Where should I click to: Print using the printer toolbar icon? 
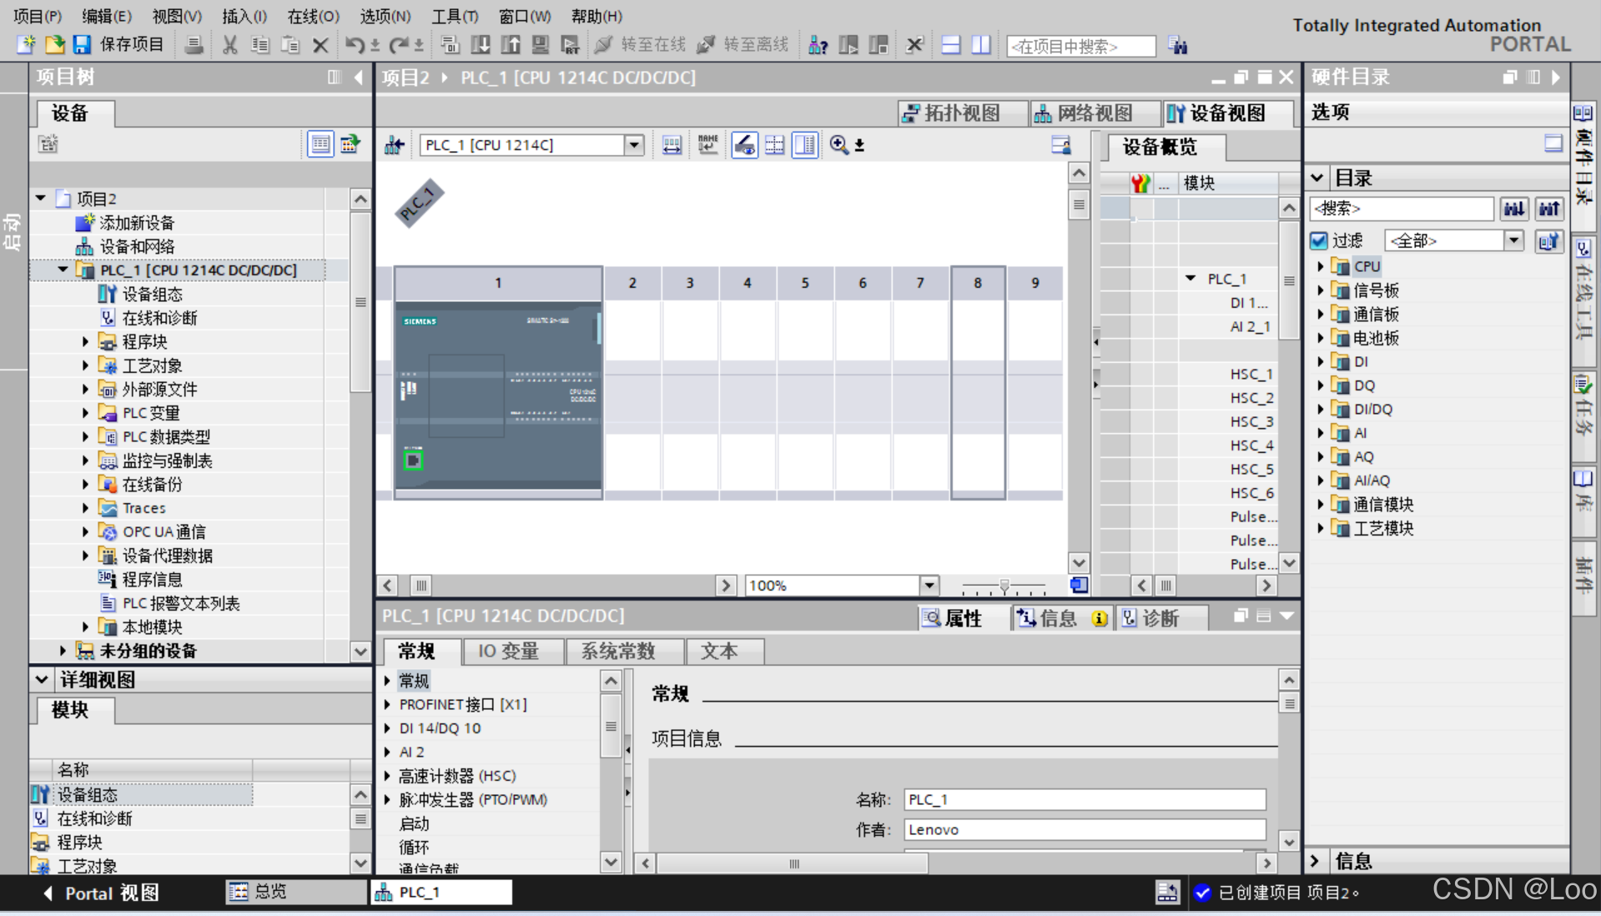pyautogui.click(x=194, y=44)
